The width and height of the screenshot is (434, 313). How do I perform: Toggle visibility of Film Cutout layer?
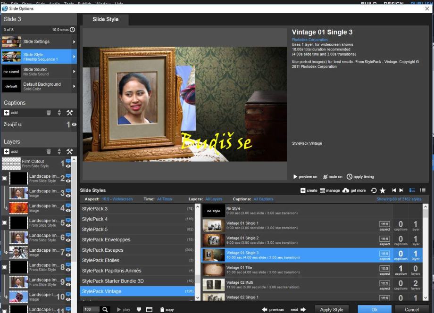coord(68,166)
